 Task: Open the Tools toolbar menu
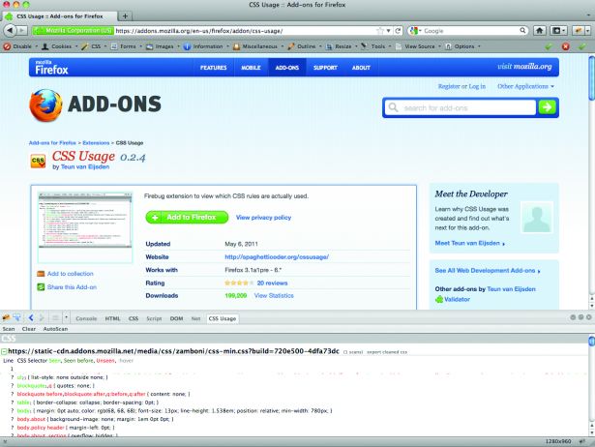[x=376, y=46]
